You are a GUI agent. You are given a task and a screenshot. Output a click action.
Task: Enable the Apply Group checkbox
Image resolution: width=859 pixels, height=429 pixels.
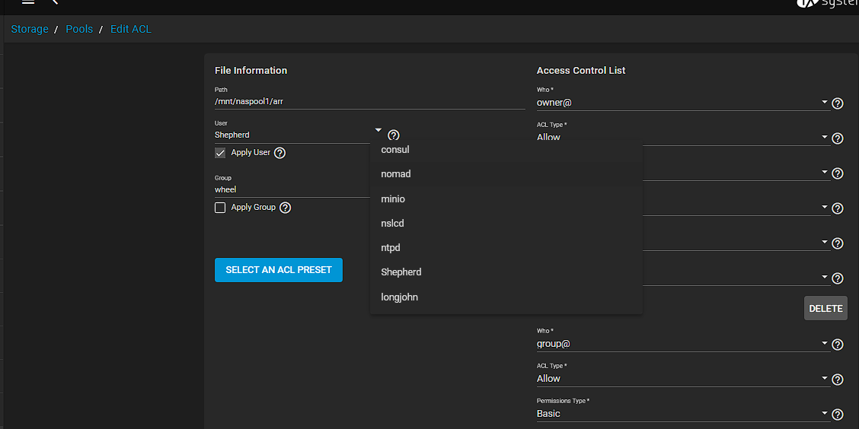pos(220,208)
